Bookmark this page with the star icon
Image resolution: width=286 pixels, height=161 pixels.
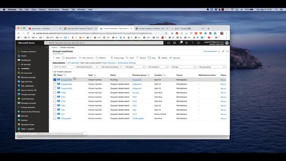[166, 33]
